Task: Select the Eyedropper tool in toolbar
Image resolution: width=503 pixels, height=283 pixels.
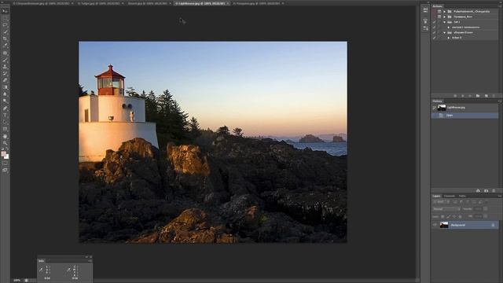Action: click(5, 46)
